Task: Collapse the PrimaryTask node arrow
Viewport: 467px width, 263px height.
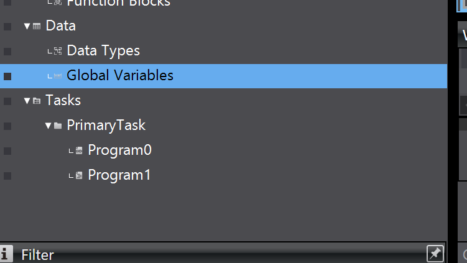Action: pyautogui.click(x=48, y=126)
